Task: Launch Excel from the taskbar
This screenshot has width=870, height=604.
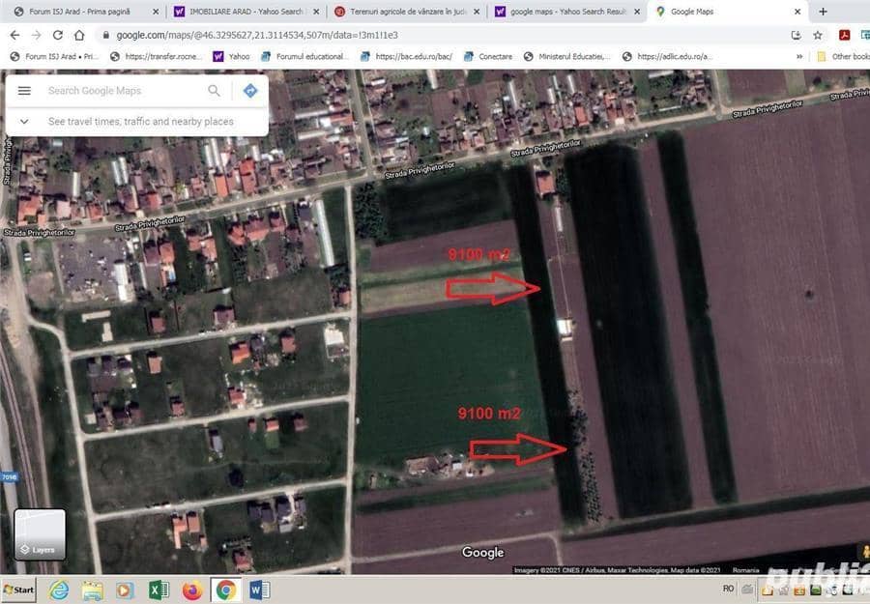Action: [x=159, y=590]
